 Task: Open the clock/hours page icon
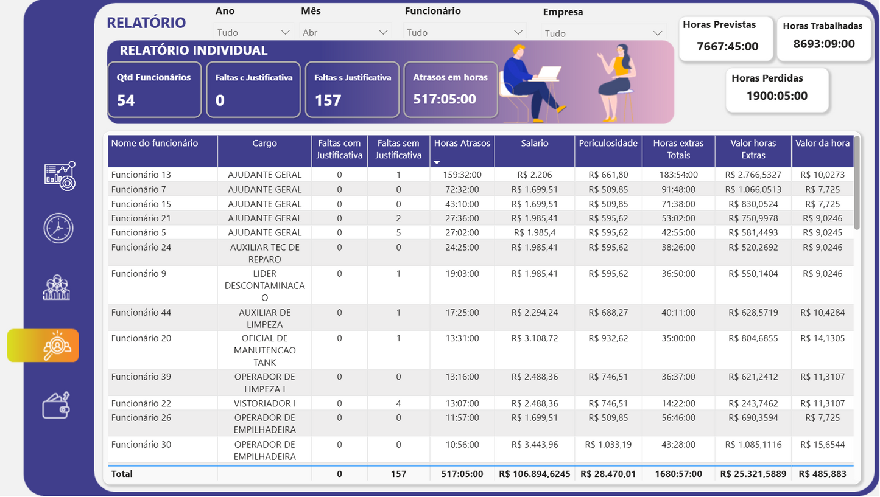point(58,228)
